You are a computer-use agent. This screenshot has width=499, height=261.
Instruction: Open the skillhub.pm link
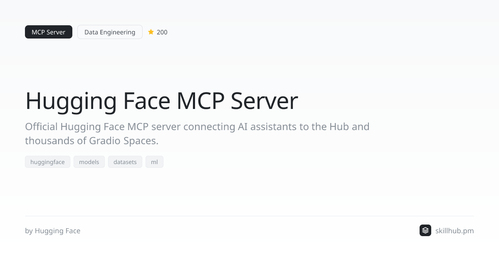455,231
